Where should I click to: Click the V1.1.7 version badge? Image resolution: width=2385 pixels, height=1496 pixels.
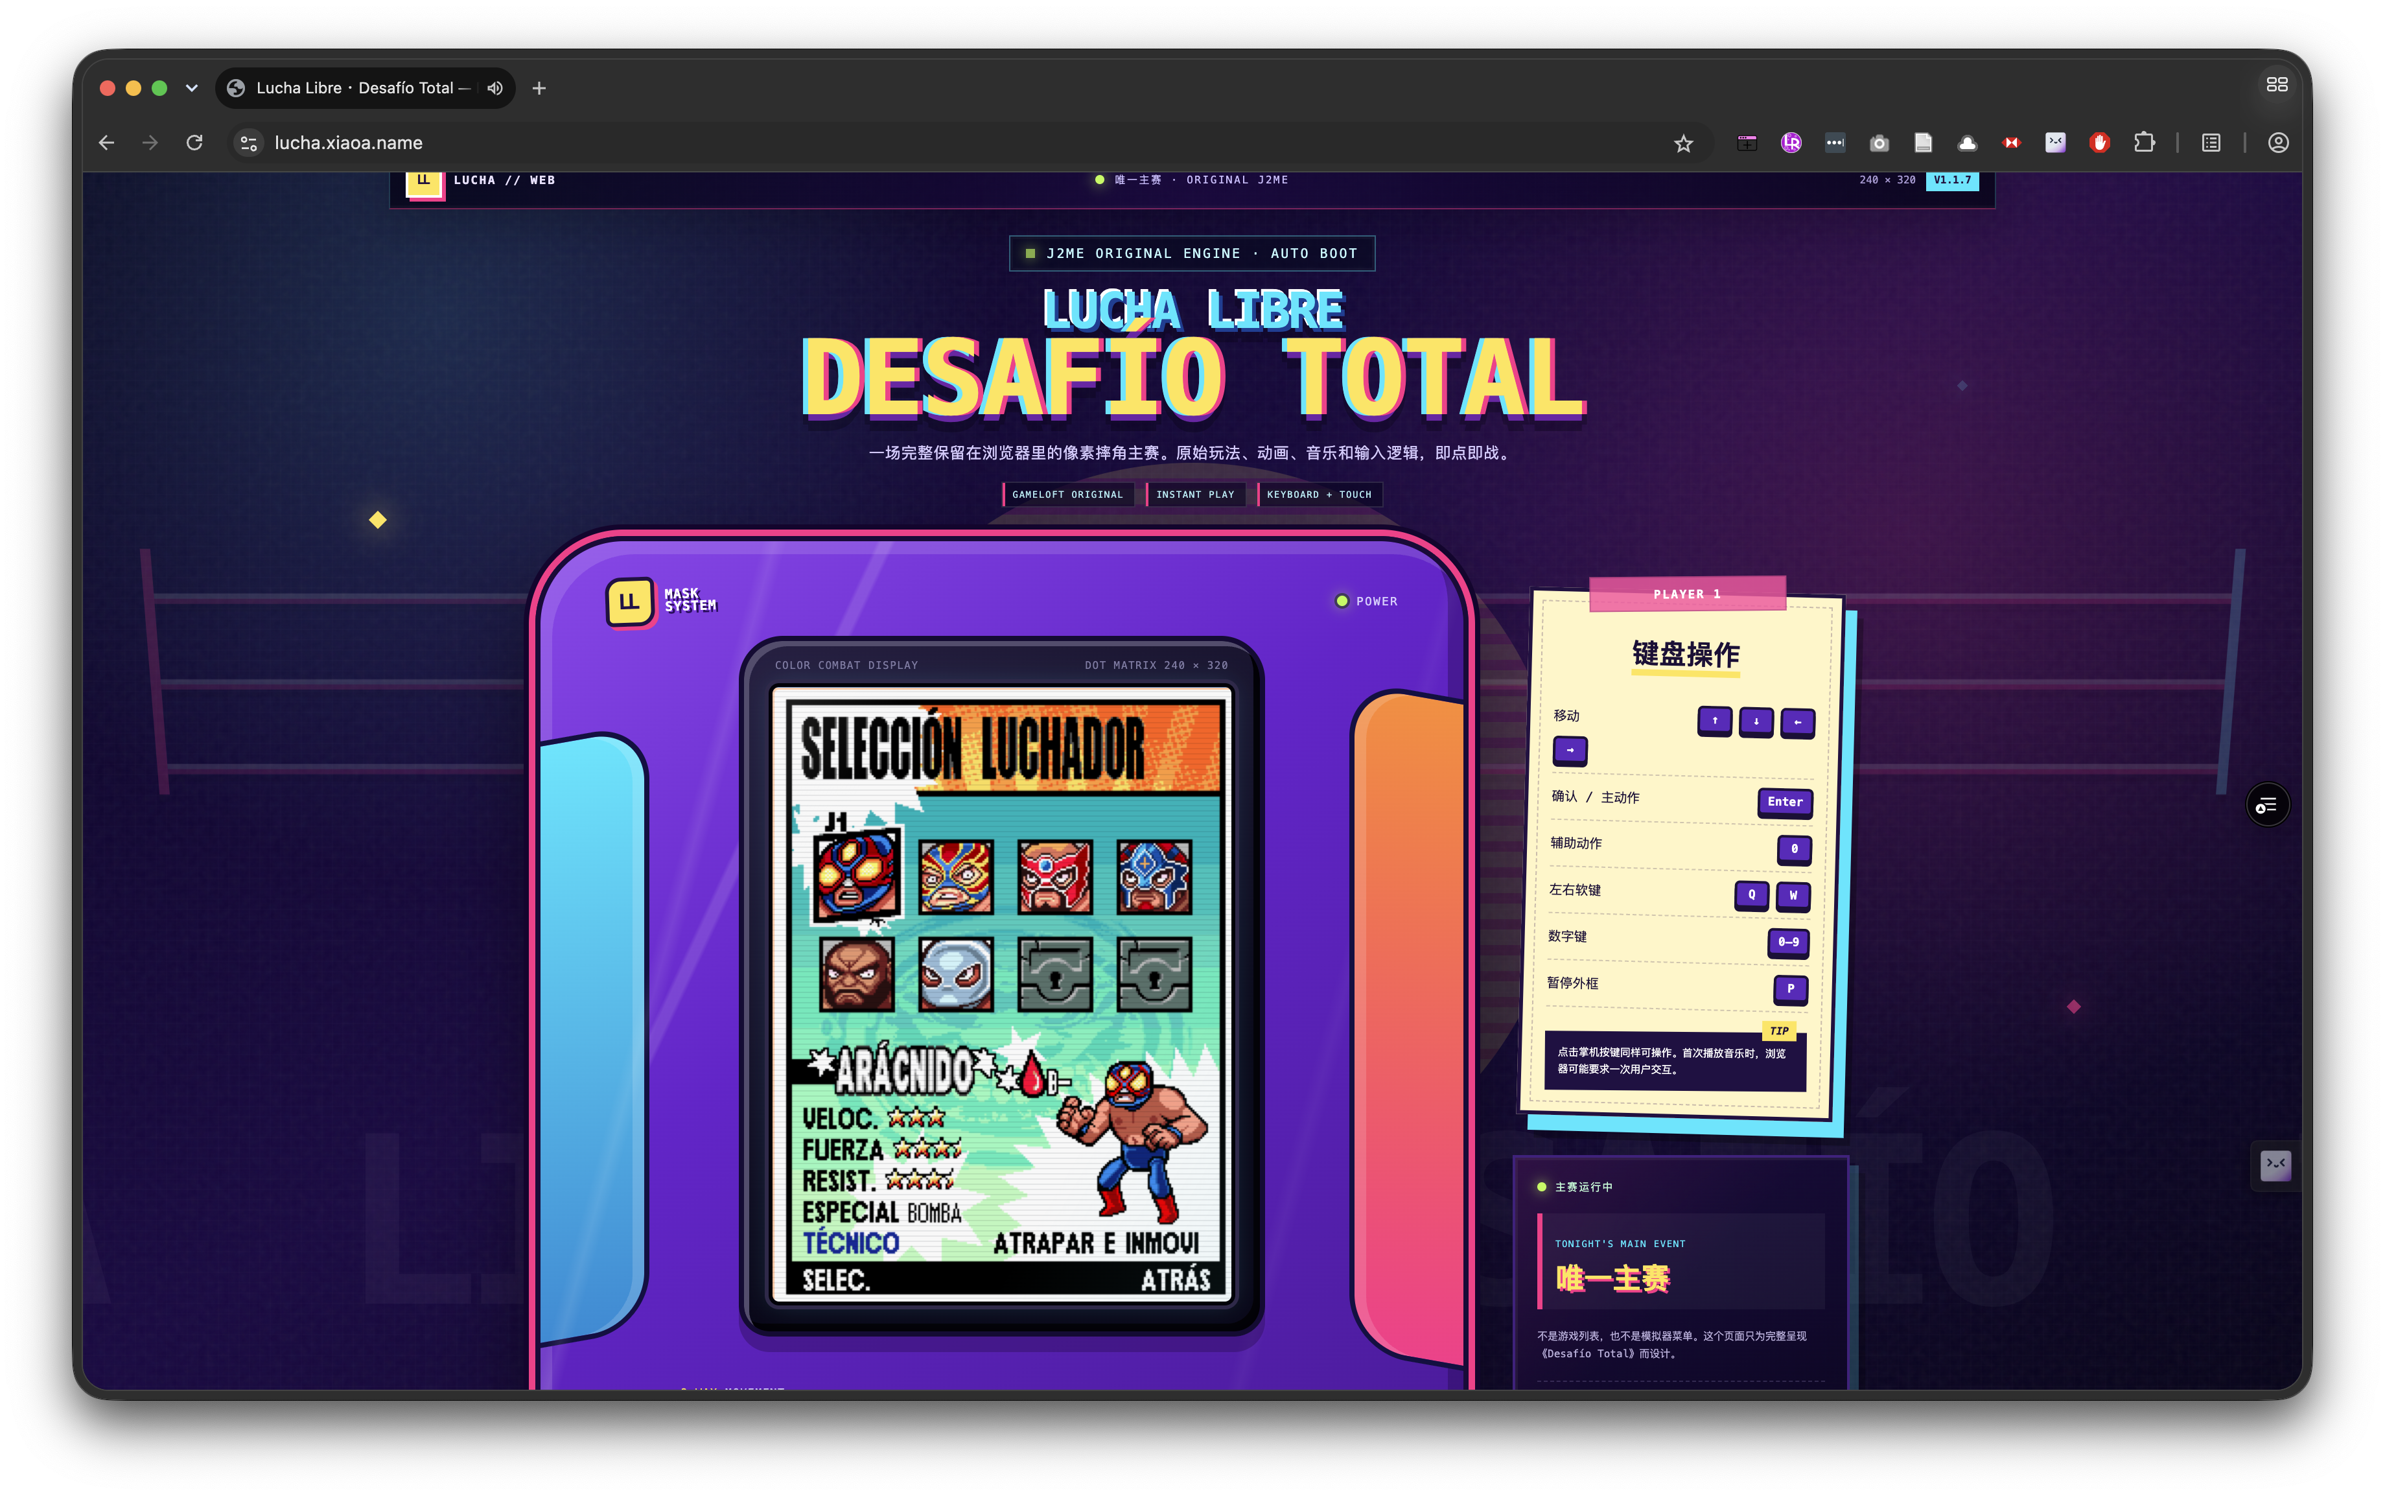[x=1951, y=180]
